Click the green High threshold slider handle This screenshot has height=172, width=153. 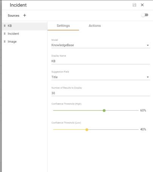coord(104,111)
